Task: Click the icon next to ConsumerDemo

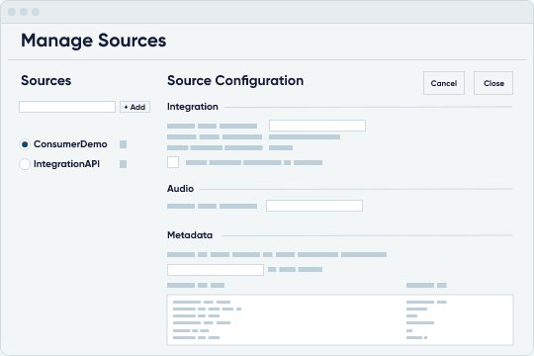Action: point(124,144)
